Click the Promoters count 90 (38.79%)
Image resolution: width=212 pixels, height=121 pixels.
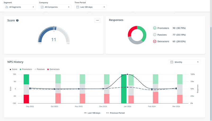tap(179, 28)
